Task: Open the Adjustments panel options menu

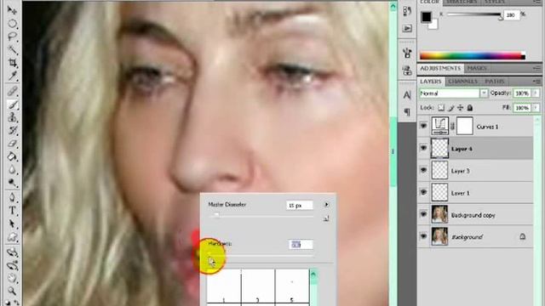Action: click(x=536, y=68)
